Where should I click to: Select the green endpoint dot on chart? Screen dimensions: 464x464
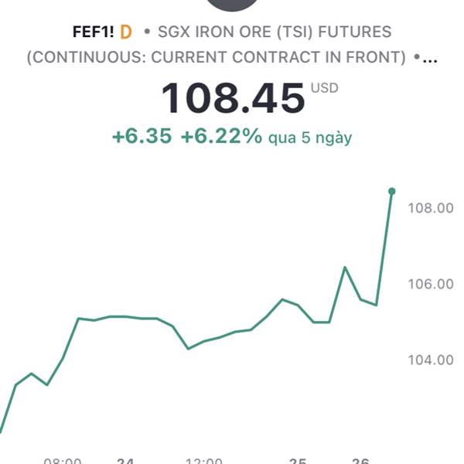coord(392,192)
